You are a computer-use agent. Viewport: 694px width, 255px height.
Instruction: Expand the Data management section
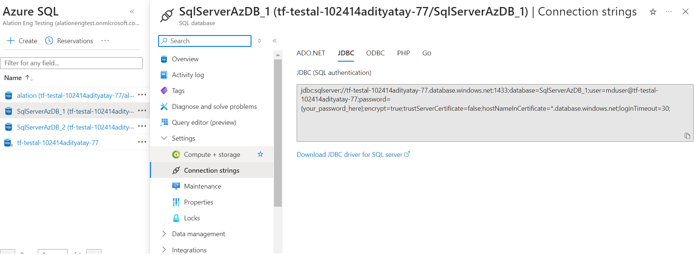coord(164,234)
